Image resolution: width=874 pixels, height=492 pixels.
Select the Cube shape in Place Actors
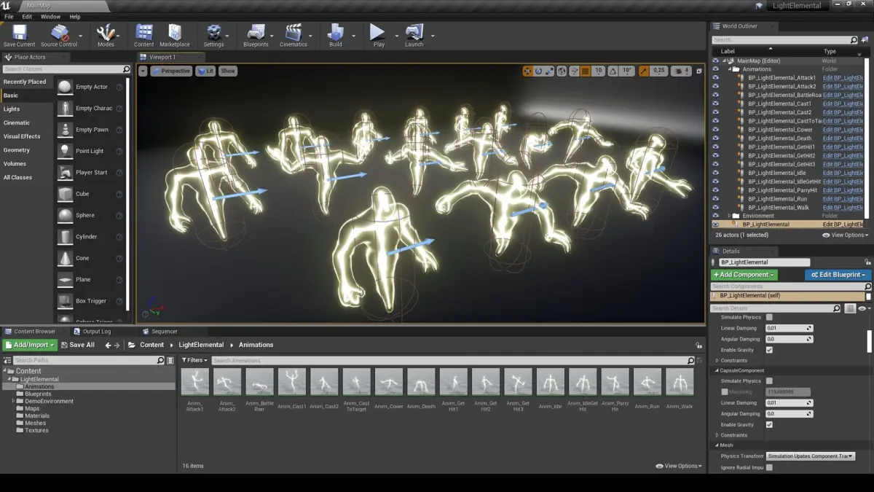coord(65,194)
